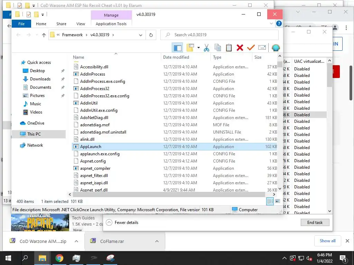Click the Paste clipboard icon
This screenshot has width=354, height=265.
click(x=229, y=48)
